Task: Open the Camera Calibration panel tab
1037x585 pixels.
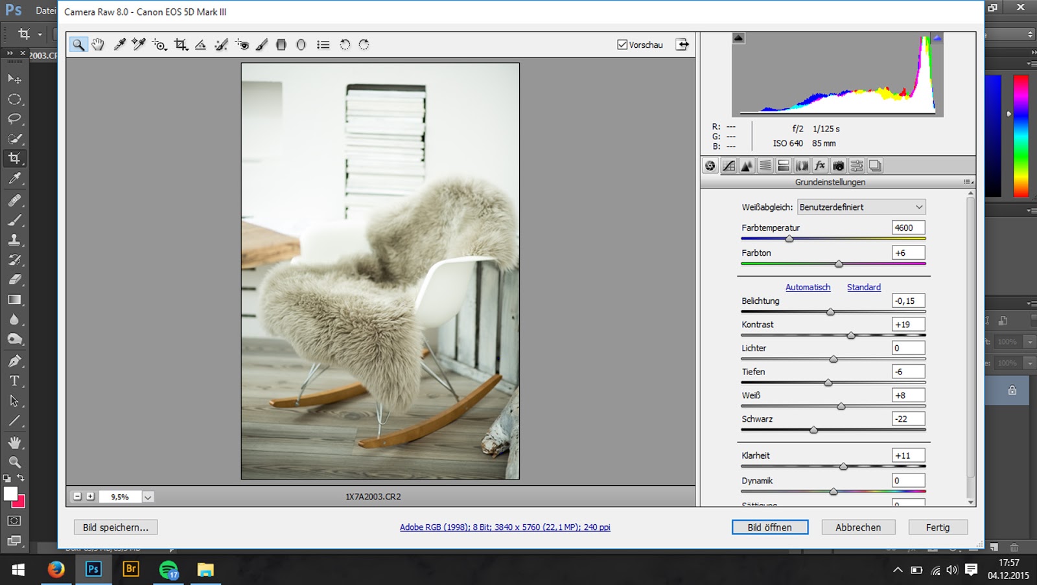Action: point(838,166)
